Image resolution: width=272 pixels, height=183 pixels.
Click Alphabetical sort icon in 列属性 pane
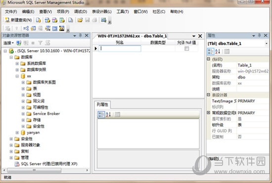click(x=108, y=114)
